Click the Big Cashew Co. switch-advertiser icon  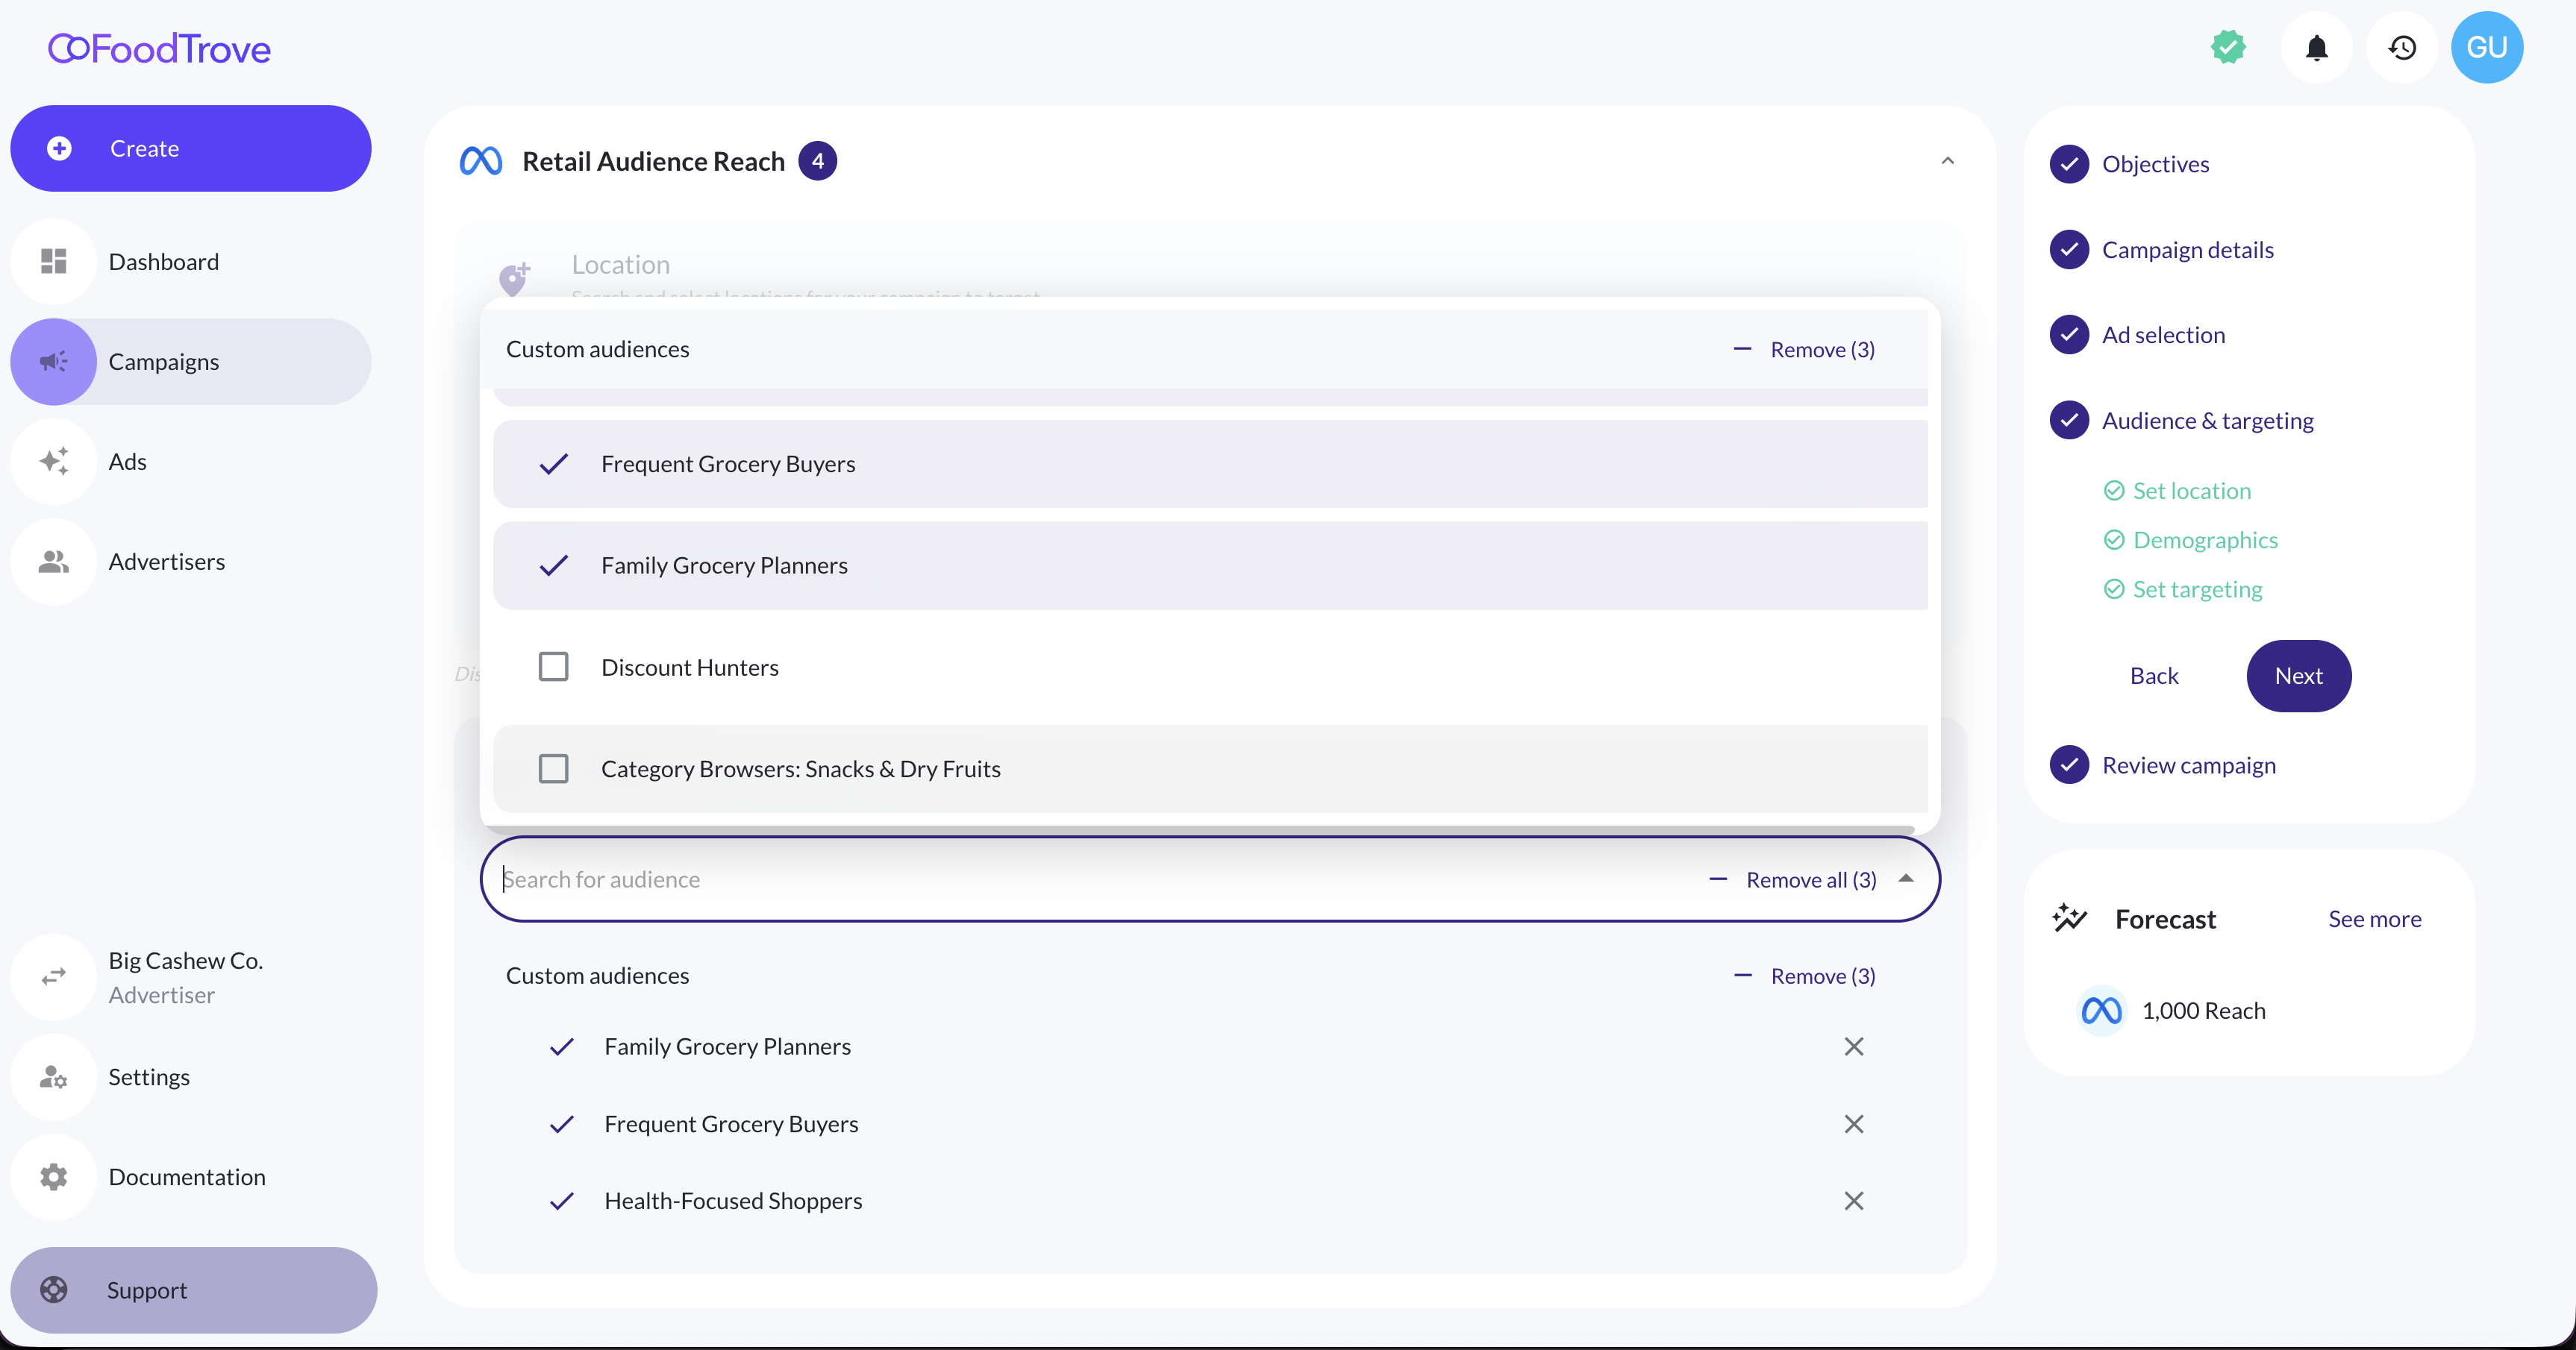point(54,976)
